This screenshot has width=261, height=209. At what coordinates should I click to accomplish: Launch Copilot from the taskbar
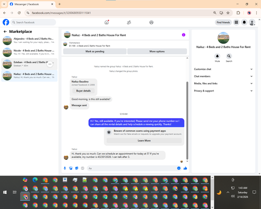25,180
